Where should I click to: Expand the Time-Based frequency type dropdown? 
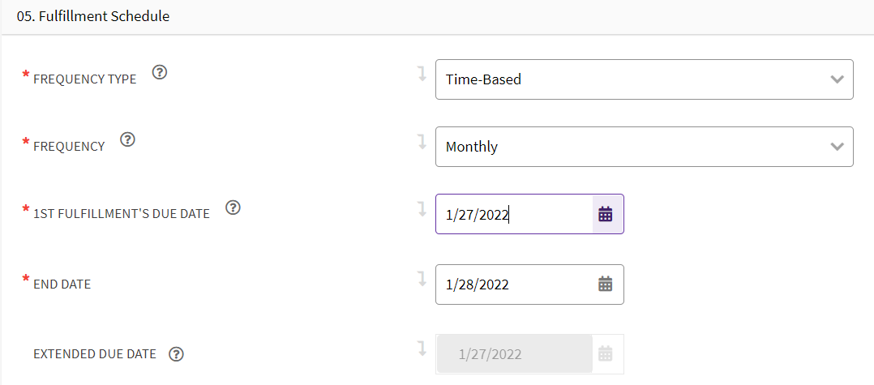pyautogui.click(x=645, y=79)
